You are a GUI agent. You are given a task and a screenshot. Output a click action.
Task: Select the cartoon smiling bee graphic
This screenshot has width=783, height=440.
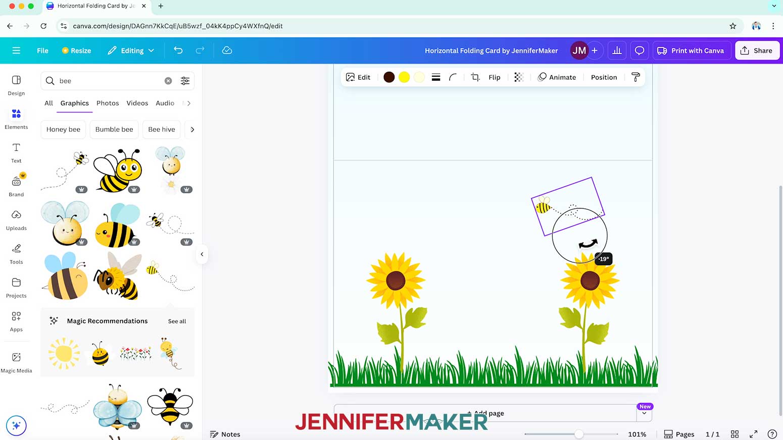click(117, 171)
